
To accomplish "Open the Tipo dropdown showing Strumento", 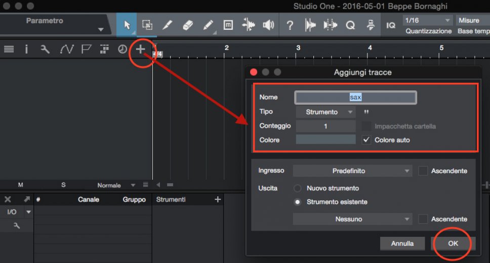I will 326,112.
